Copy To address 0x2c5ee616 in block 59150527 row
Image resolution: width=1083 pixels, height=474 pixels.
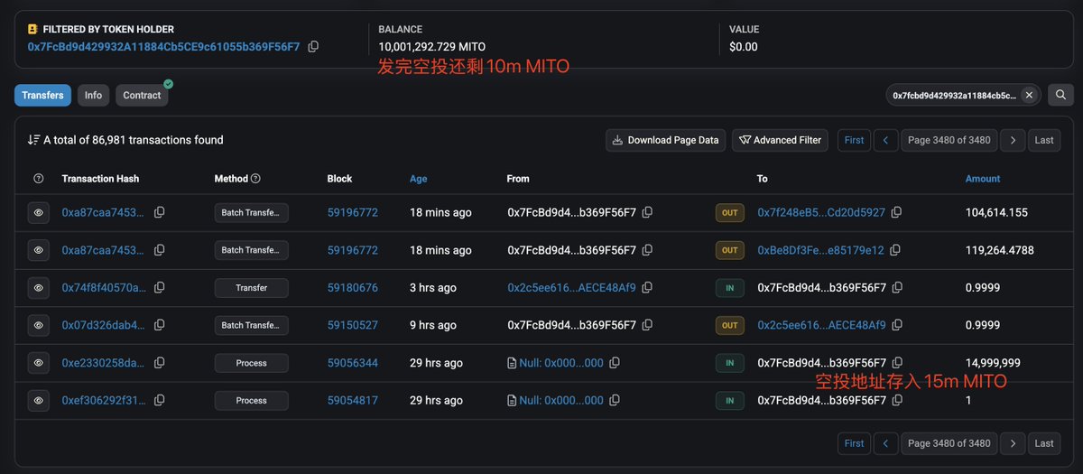896,325
